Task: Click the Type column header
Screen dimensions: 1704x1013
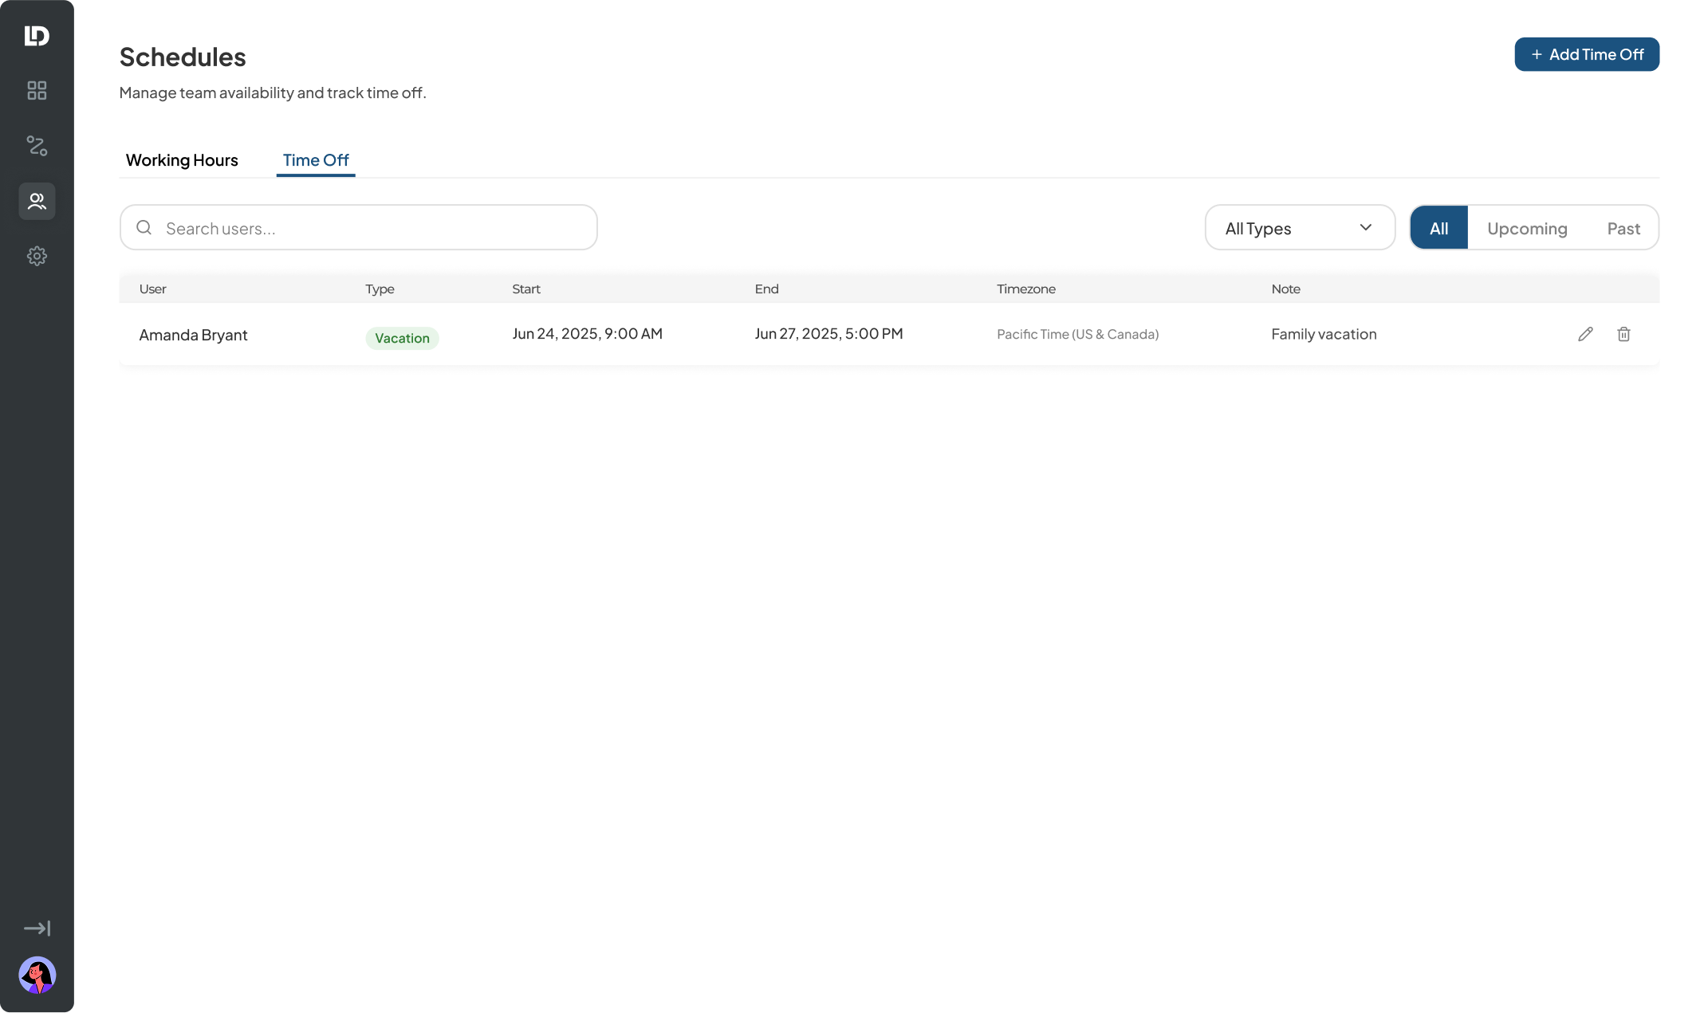Action: tap(380, 289)
